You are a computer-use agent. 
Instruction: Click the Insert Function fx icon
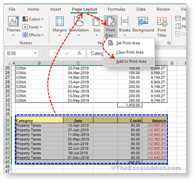coord(79,53)
